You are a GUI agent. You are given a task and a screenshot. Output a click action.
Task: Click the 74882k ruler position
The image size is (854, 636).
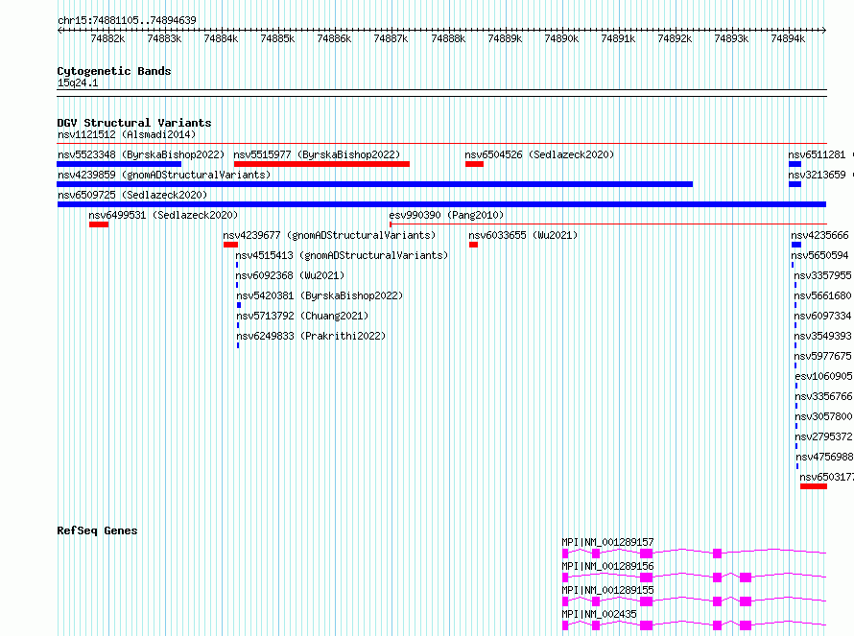point(107,38)
